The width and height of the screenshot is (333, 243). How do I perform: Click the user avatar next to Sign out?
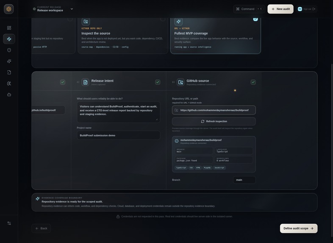(x=300, y=9)
